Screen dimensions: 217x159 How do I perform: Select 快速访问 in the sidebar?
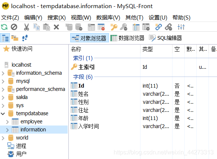pos(18,49)
